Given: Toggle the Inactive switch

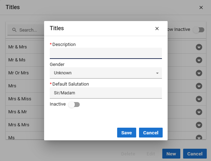Looking at the screenshot, I should [x=74, y=105].
